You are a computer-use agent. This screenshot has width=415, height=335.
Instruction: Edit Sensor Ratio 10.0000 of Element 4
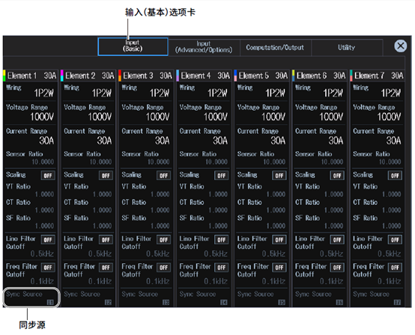tap(204, 158)
